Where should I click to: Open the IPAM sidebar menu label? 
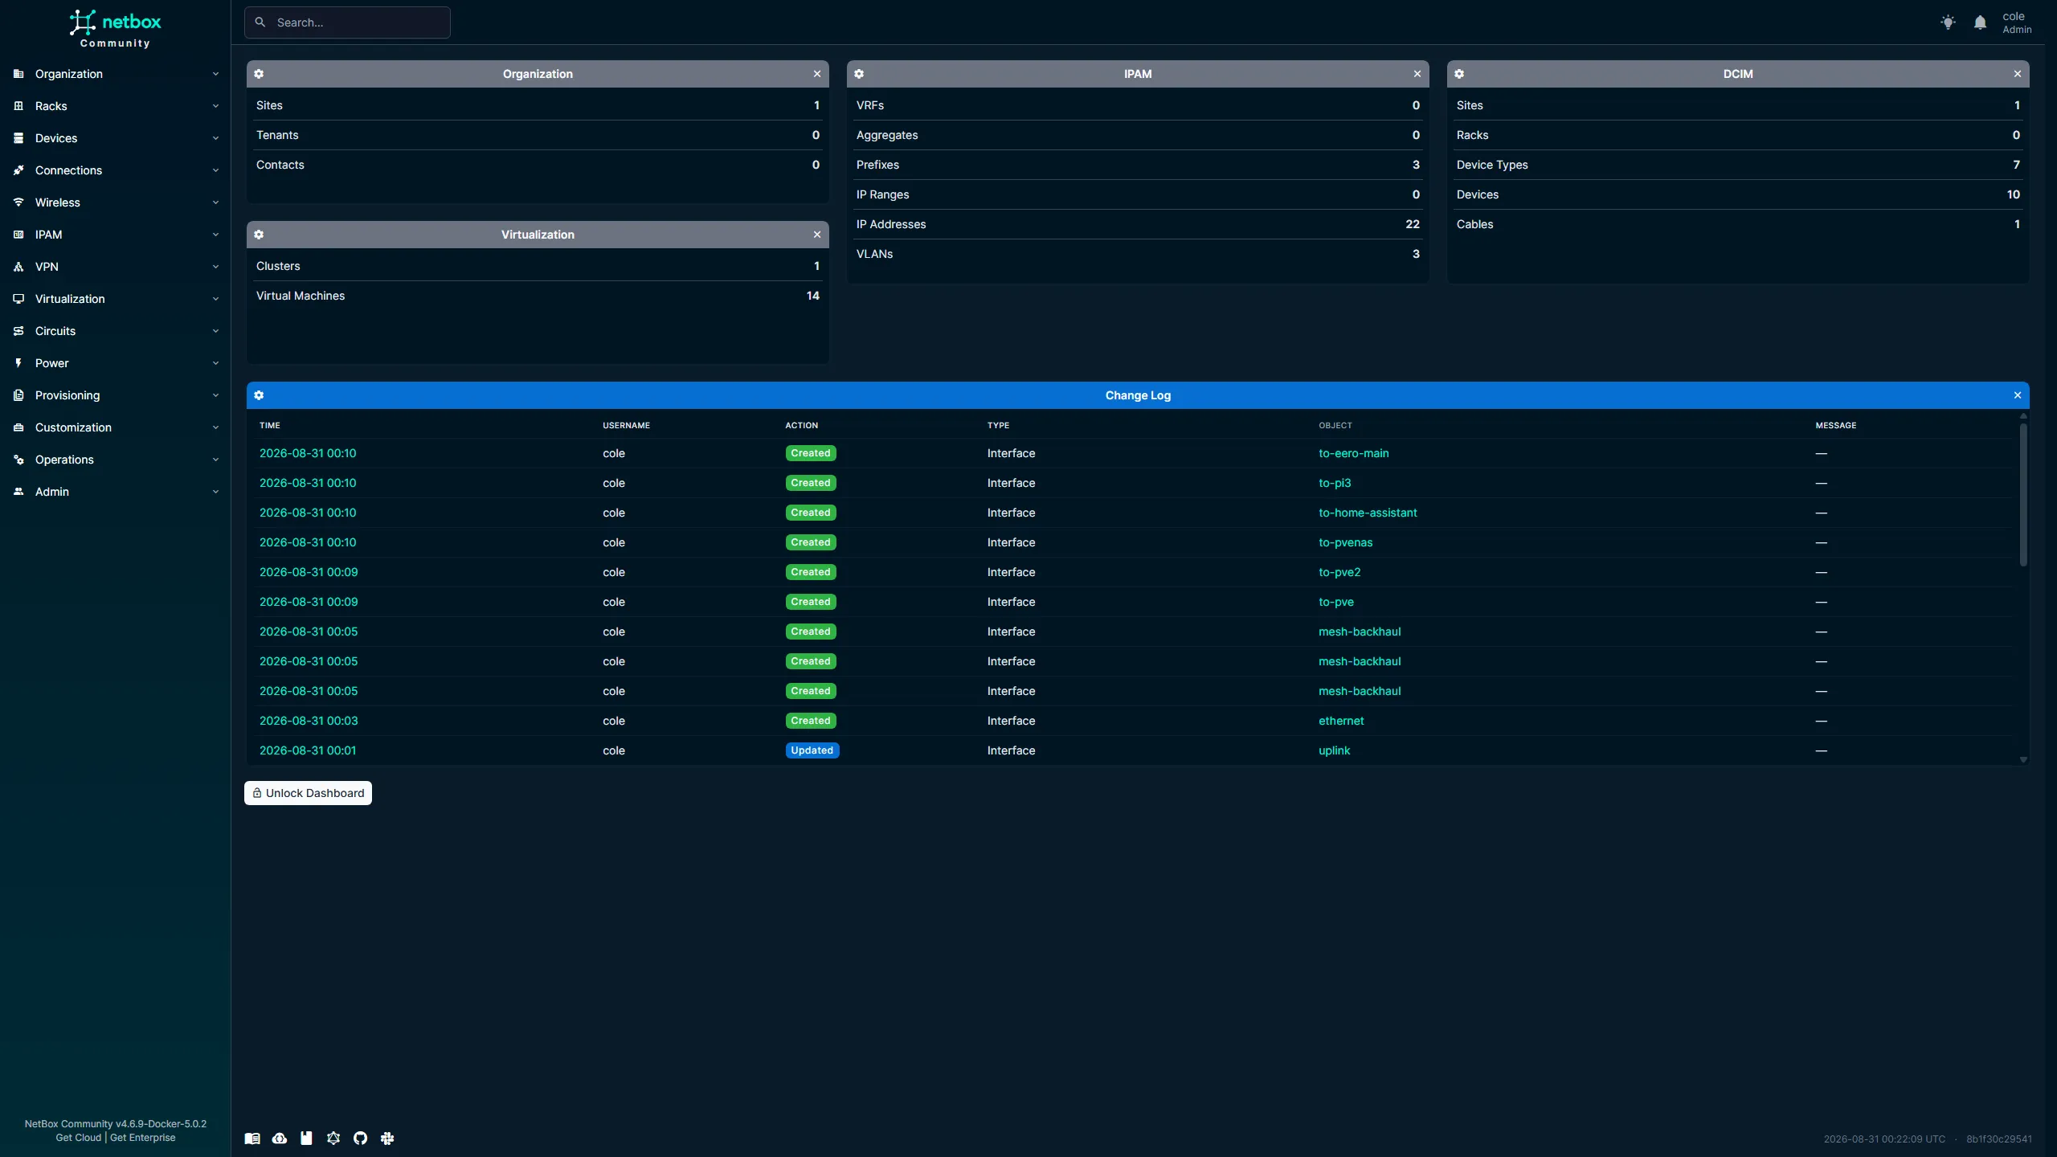point(48,235)
